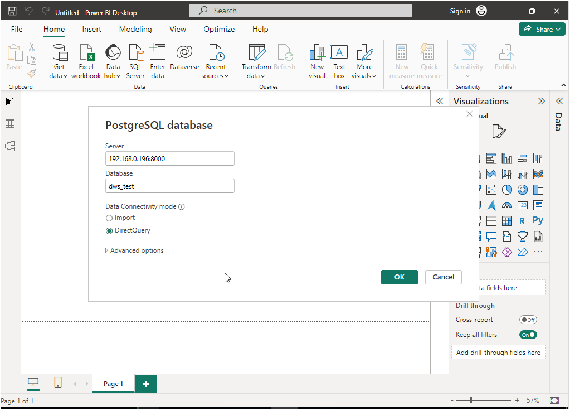Choose the Treemap visual
This screenshot has height=410, width=570.
tap(538, 190)
